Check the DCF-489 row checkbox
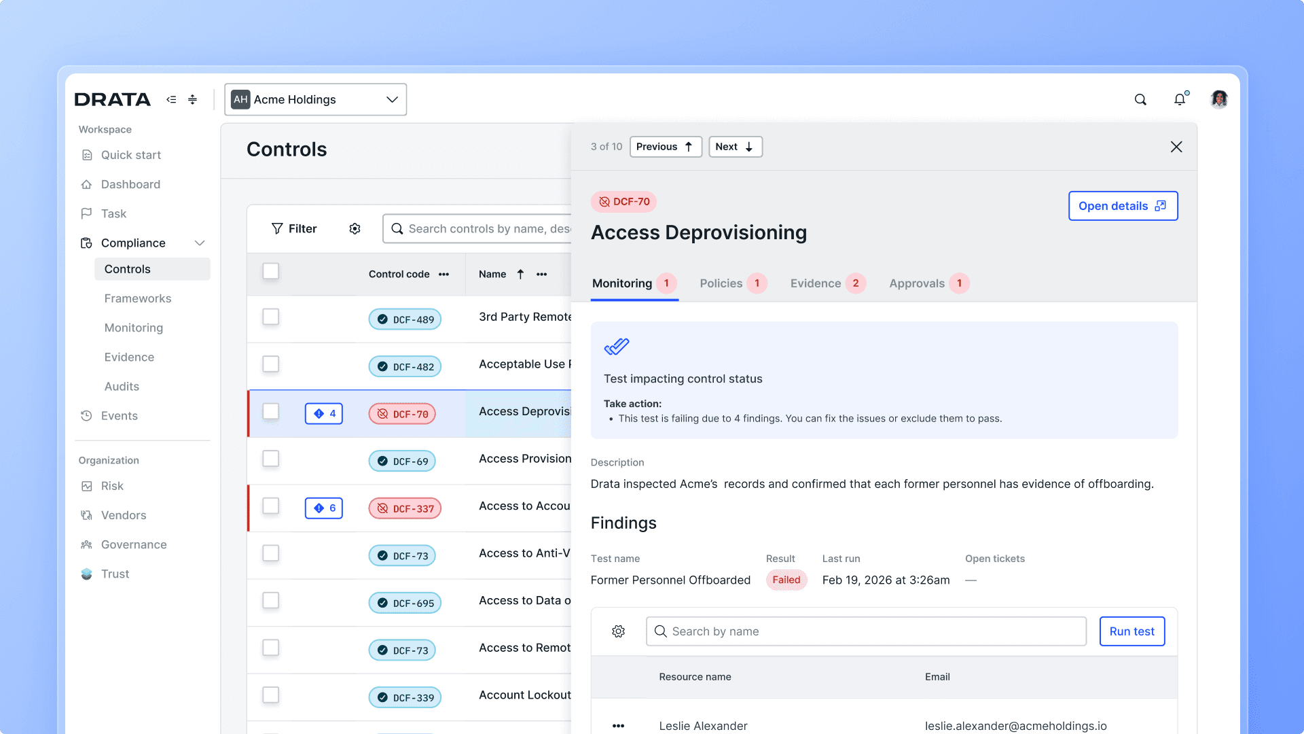 click(271, 317)
